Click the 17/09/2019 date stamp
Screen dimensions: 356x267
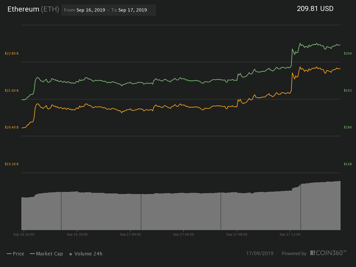[260, 254]
